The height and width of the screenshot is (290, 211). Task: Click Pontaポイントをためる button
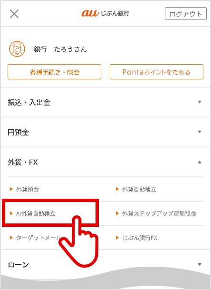pos(156,72)
